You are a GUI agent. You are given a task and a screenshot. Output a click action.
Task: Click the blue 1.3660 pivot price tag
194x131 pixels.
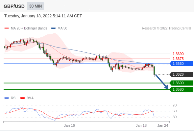[x=182, y=64]
